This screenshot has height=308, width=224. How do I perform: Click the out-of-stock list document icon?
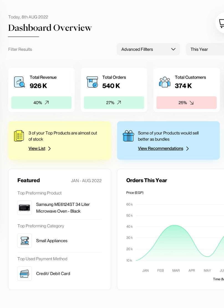coord(19,136)
